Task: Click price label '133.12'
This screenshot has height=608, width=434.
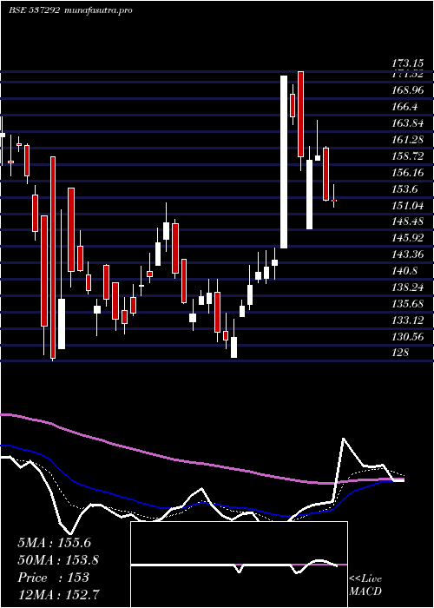Action: point(408,321)
